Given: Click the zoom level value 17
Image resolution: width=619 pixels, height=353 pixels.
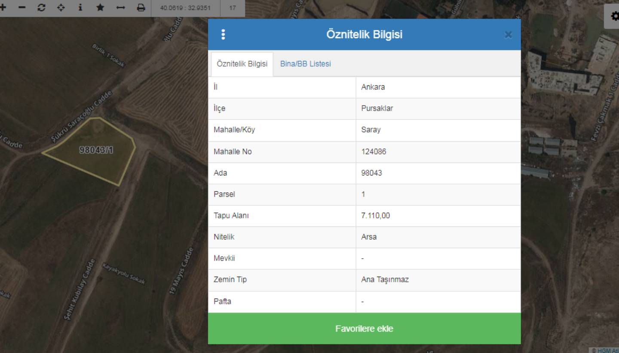Looking at the screenshot, I should tap(233, 8).
